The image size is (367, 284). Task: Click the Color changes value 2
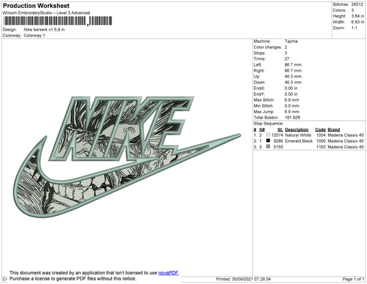286,47
